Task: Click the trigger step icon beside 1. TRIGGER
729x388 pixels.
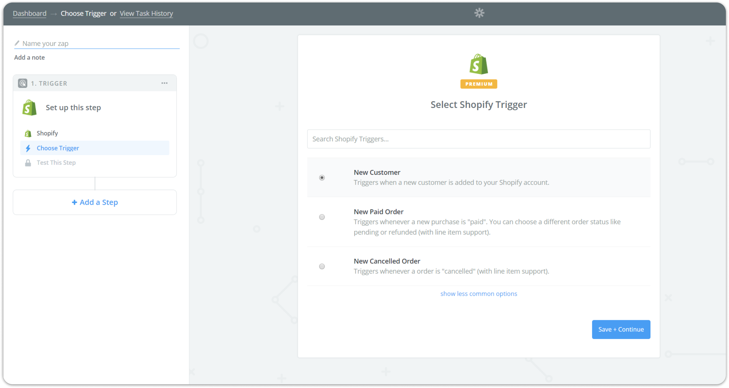Action: pos(23,84)
